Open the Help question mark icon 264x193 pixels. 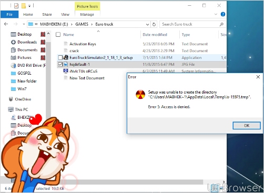click(x=223, y=14)
